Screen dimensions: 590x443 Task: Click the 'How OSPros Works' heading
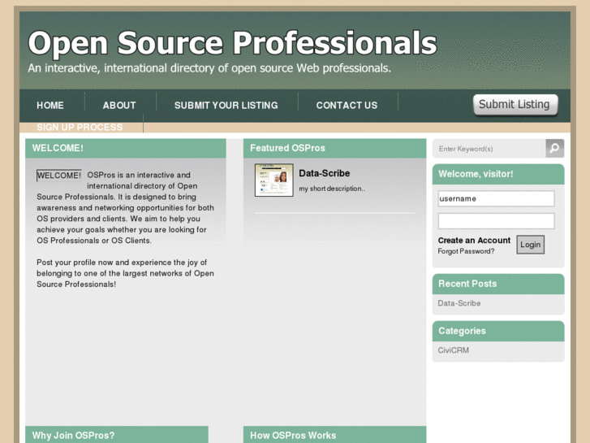(x=293, y=436)
